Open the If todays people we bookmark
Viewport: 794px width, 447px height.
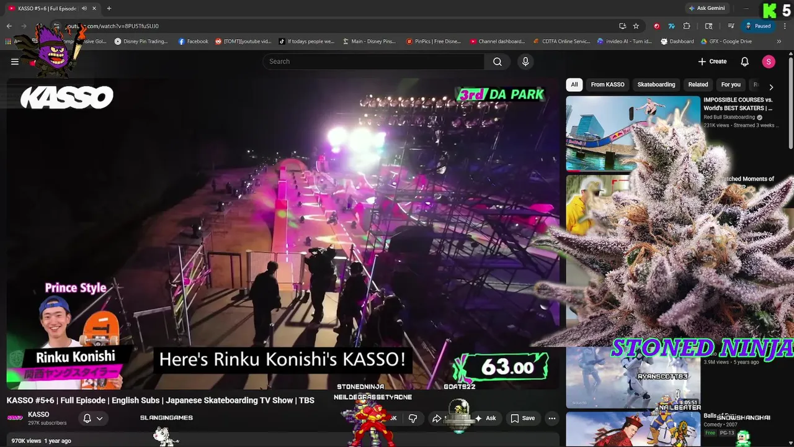coord(306,42)
